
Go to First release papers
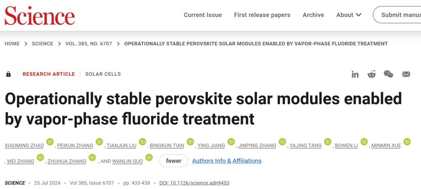[x=262, y=15]
